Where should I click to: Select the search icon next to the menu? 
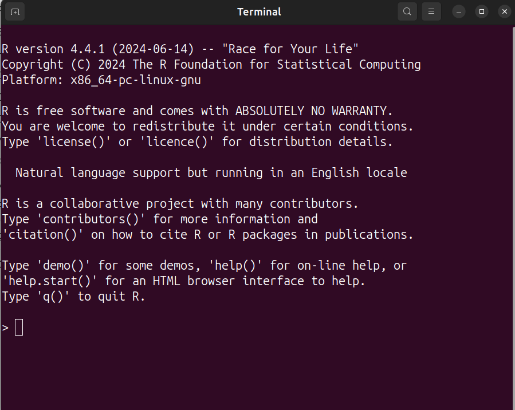point(407,11)
